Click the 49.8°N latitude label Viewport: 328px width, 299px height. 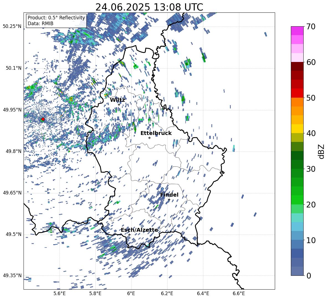14,151
